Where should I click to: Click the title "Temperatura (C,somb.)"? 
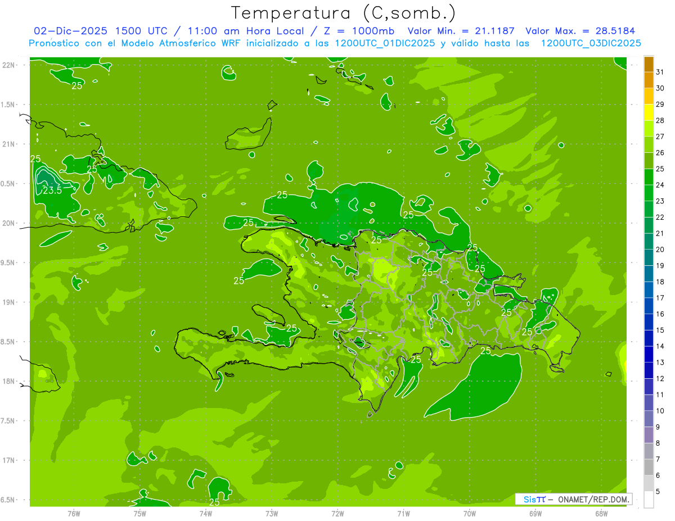(x=343, y=13)
